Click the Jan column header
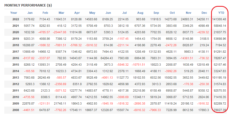Screen dimensions: 239x114 click(x=30, y=13)
